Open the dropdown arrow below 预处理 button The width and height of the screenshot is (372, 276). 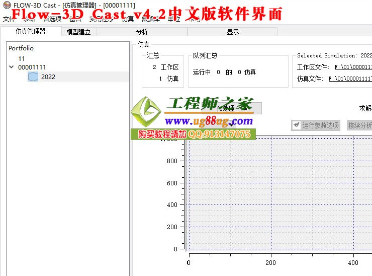(231, 125)
